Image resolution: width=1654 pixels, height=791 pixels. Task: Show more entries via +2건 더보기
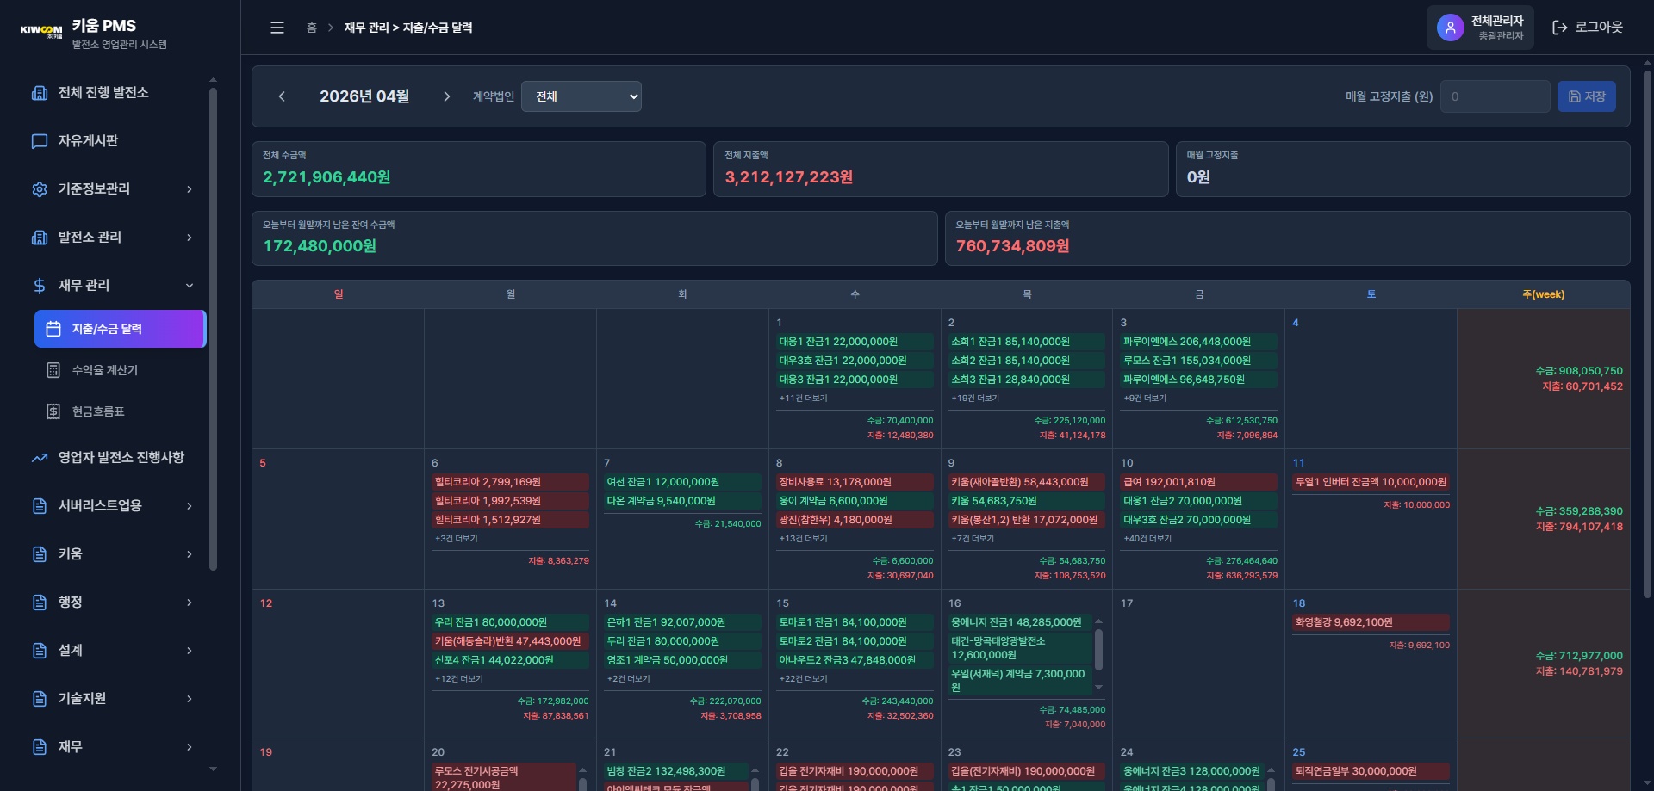[628, 679]
